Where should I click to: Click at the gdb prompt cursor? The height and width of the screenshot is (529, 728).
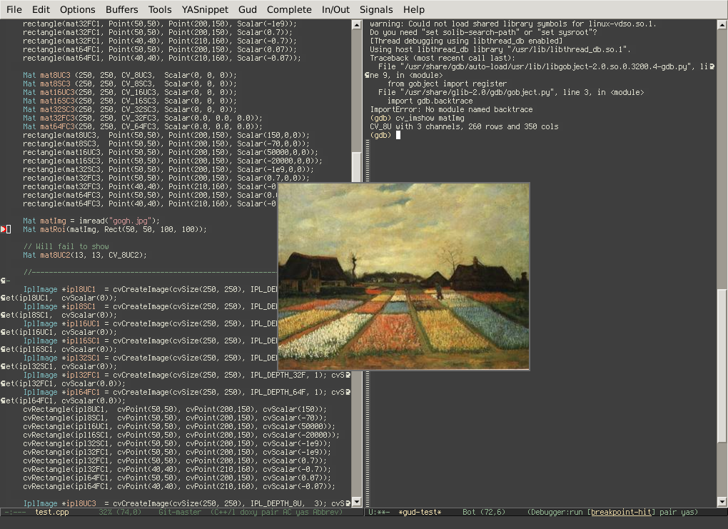coord(398,135)
